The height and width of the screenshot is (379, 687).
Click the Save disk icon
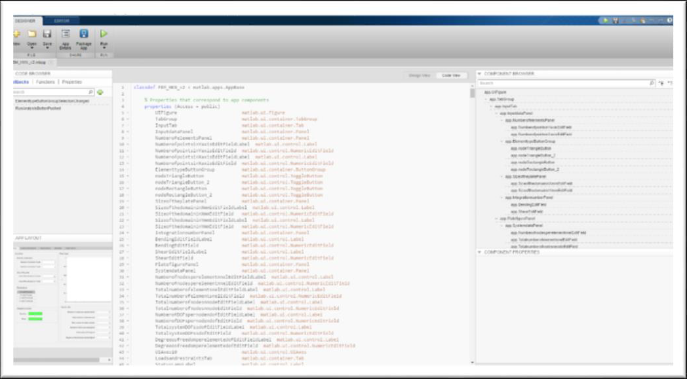pyautogui.click(x=47, y=34)
